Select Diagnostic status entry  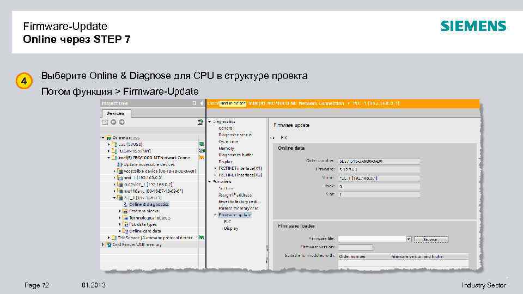(235, 135)
